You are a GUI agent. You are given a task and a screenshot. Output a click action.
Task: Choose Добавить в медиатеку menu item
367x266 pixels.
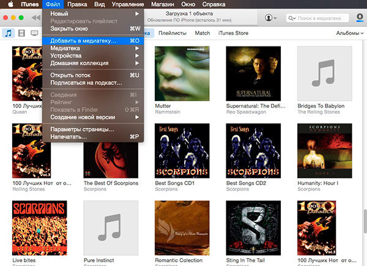pos(93,41)
